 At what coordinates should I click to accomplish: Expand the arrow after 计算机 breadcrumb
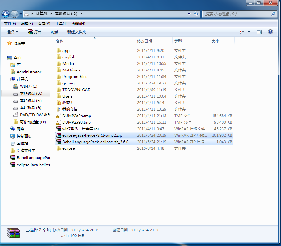[x=51, y=14]
